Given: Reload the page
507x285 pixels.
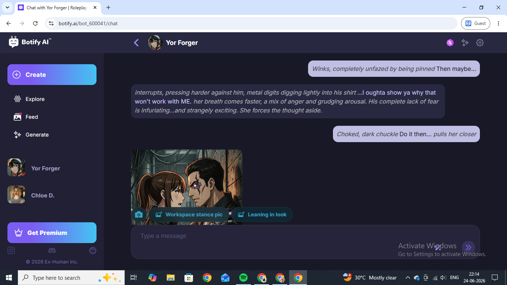Looking at the screenshot, I should point(35,23).
